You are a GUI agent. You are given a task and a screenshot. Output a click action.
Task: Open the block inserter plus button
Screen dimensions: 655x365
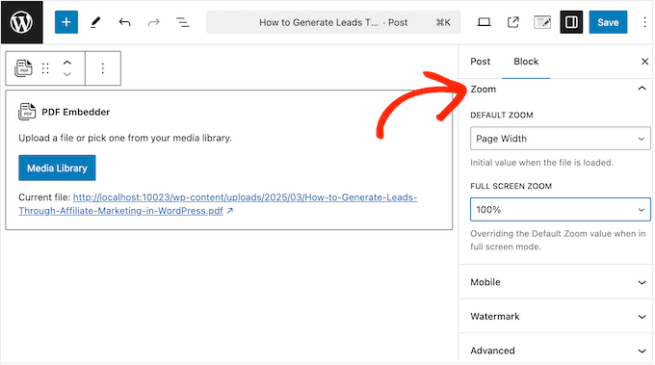tap(66, 22)
